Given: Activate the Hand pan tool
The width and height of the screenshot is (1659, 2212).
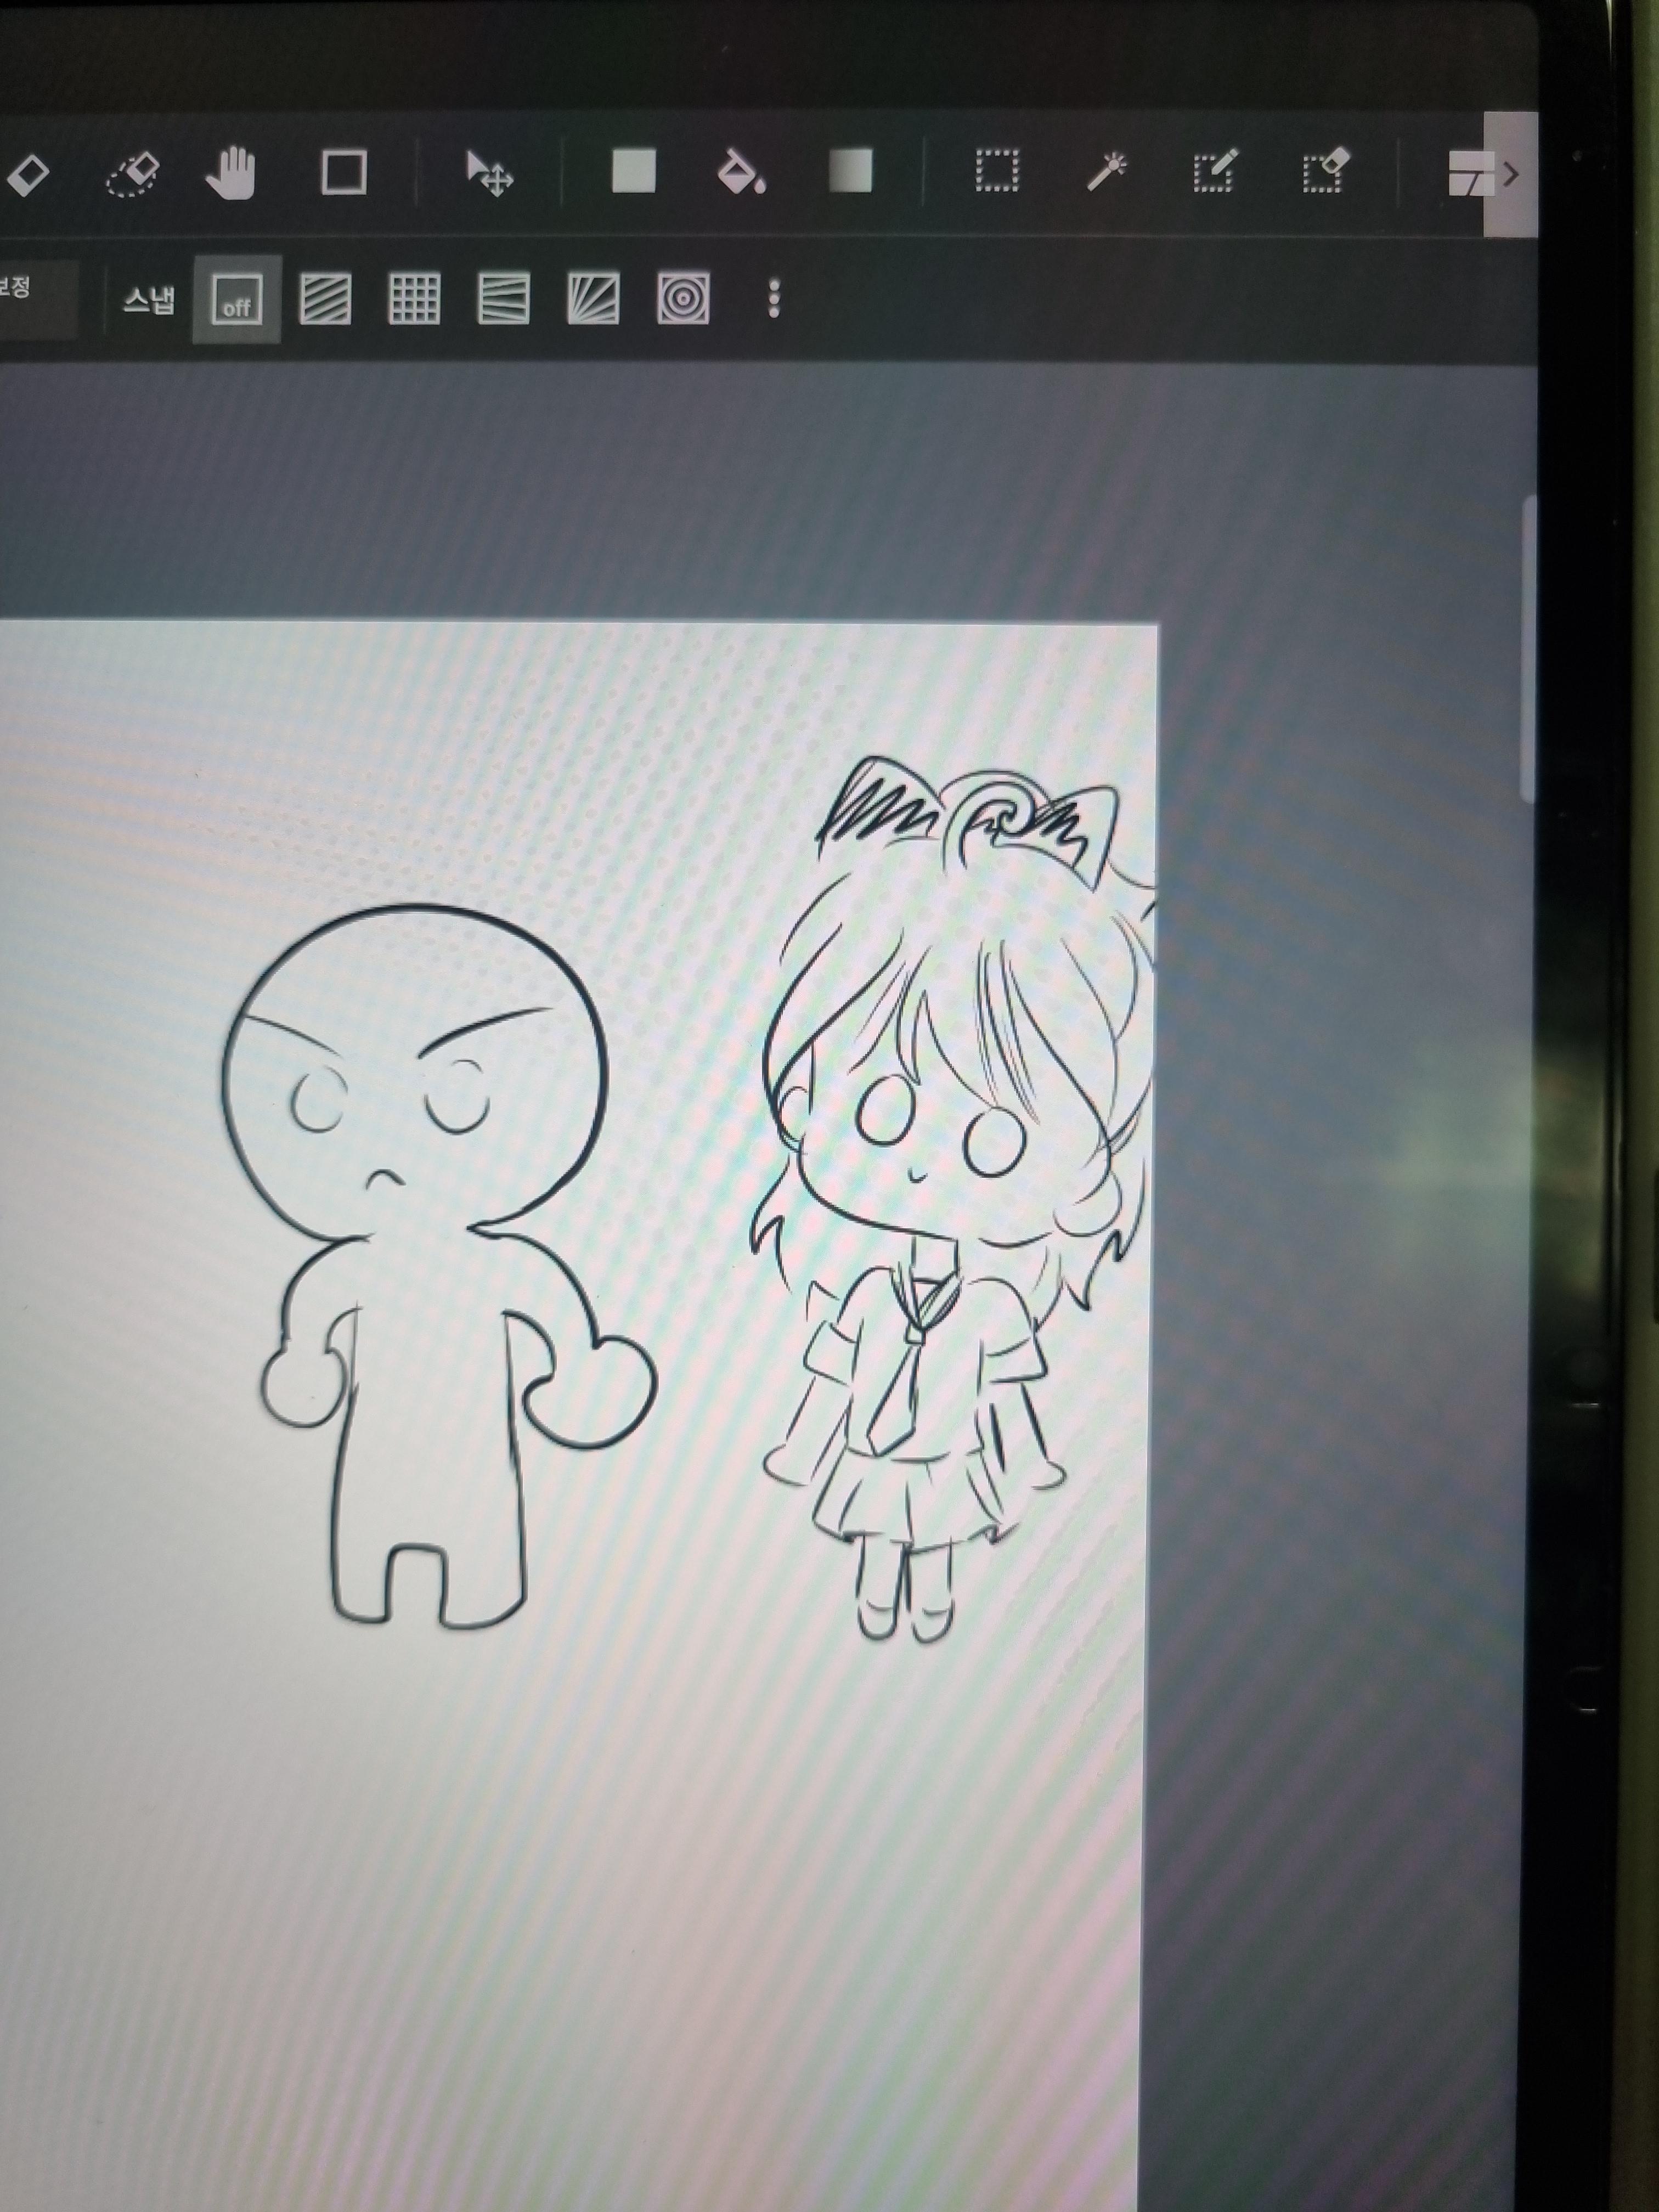Looking at the screenshot, I should 232,172.
